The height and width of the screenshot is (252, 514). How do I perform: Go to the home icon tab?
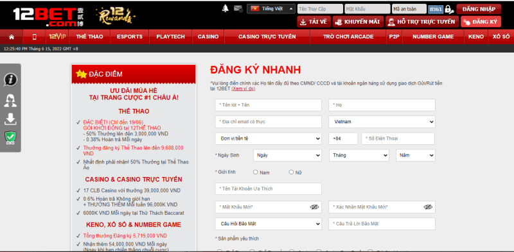(x=12, y=37)
